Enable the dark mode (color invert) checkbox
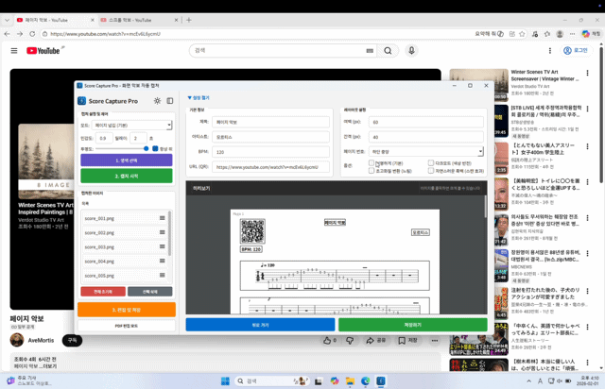605x389 pixels. click(x=429, y=163)
